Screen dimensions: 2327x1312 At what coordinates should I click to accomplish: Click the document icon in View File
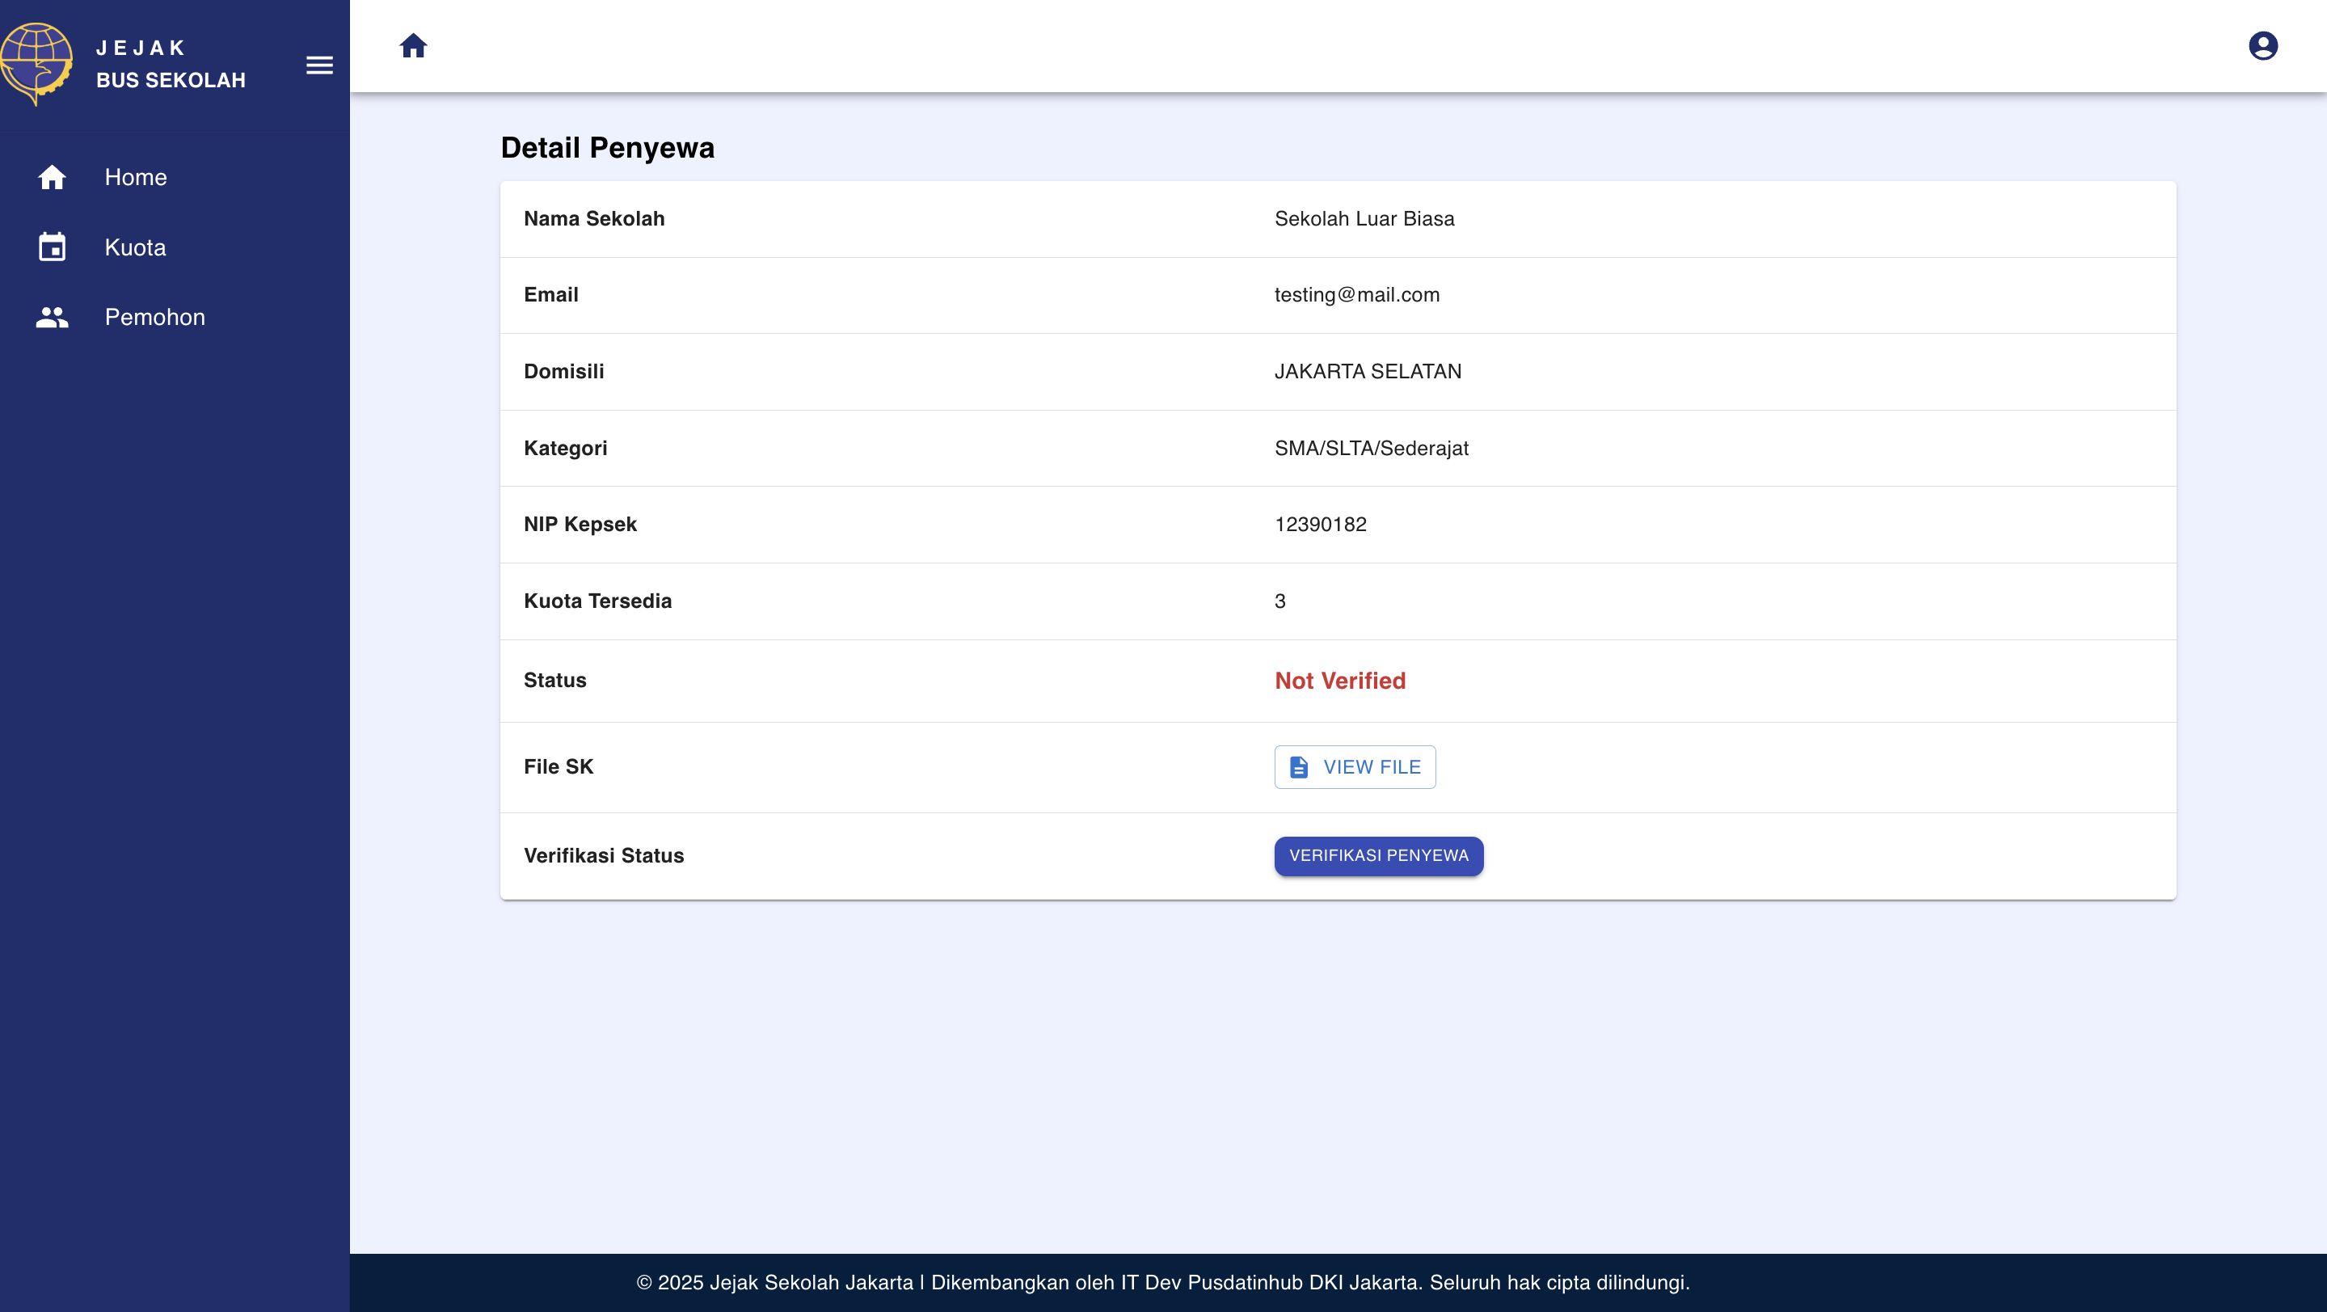pos(1298,766)
